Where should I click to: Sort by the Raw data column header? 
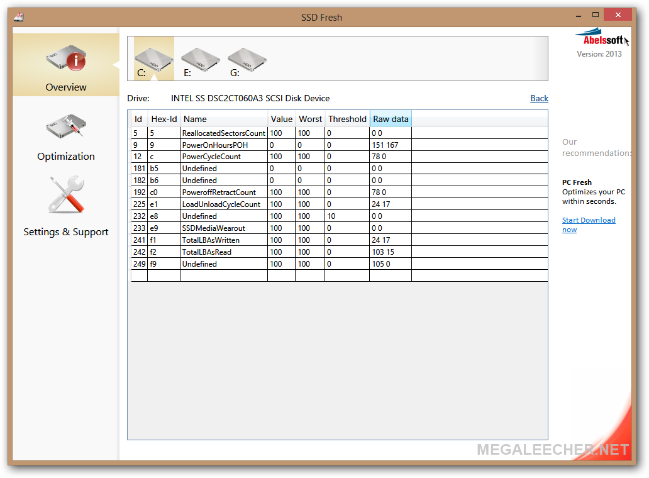tap(391, 119)
